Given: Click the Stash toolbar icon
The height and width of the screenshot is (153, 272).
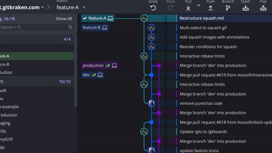Looking at the screenshot, I should coord(246,8).
